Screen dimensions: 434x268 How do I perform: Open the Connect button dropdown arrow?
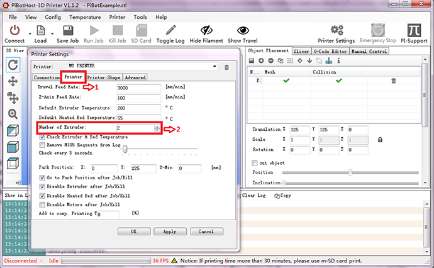coord(30,34)
